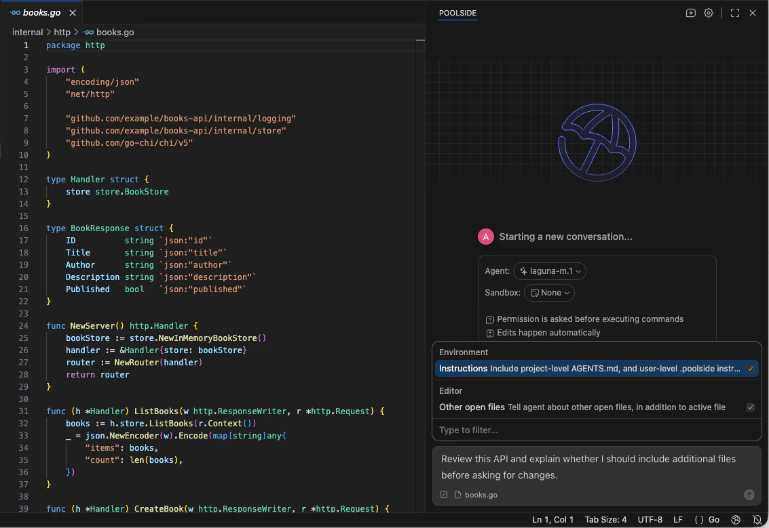This screenshot has height=528, width=769.
Task: Click the 'Environment' section label
Action: [464, 352]
